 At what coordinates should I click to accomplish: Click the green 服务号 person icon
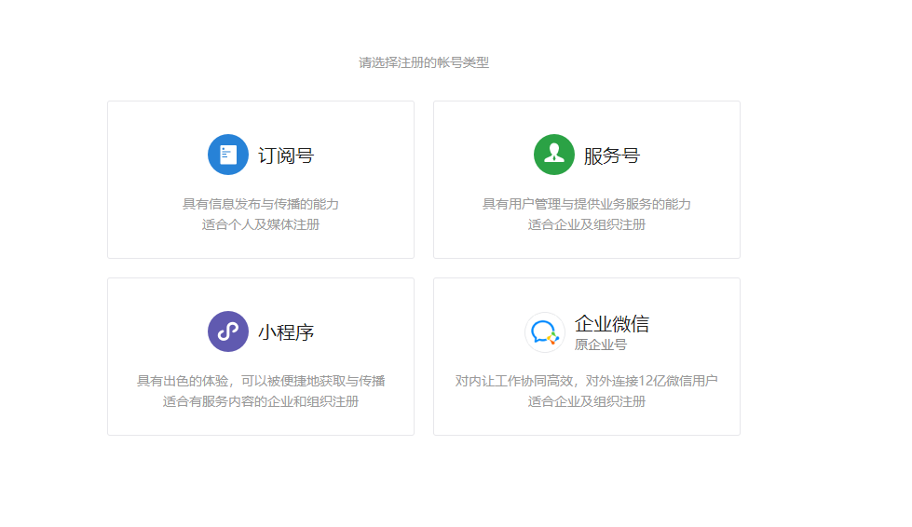(x=553, y=155)
